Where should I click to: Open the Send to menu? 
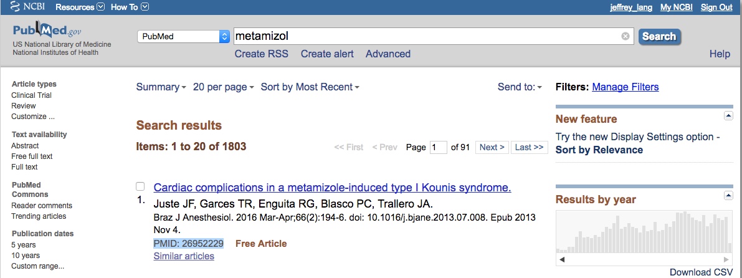pyautogui.click(x=520, y=87)
